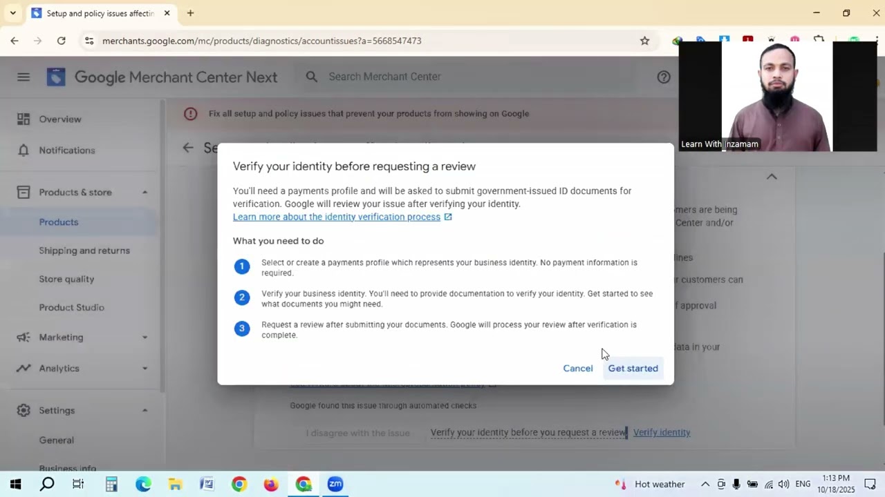Click the microphone tray icon
Viewport: 885px width, 497px height.
coord(736,484)
